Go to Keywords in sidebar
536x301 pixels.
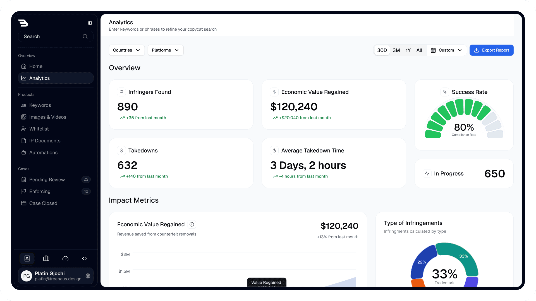40,105
